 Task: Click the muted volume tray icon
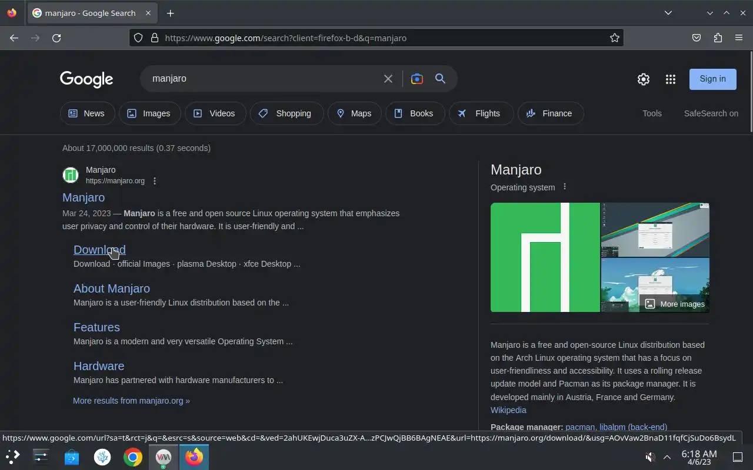pos(650,457)
